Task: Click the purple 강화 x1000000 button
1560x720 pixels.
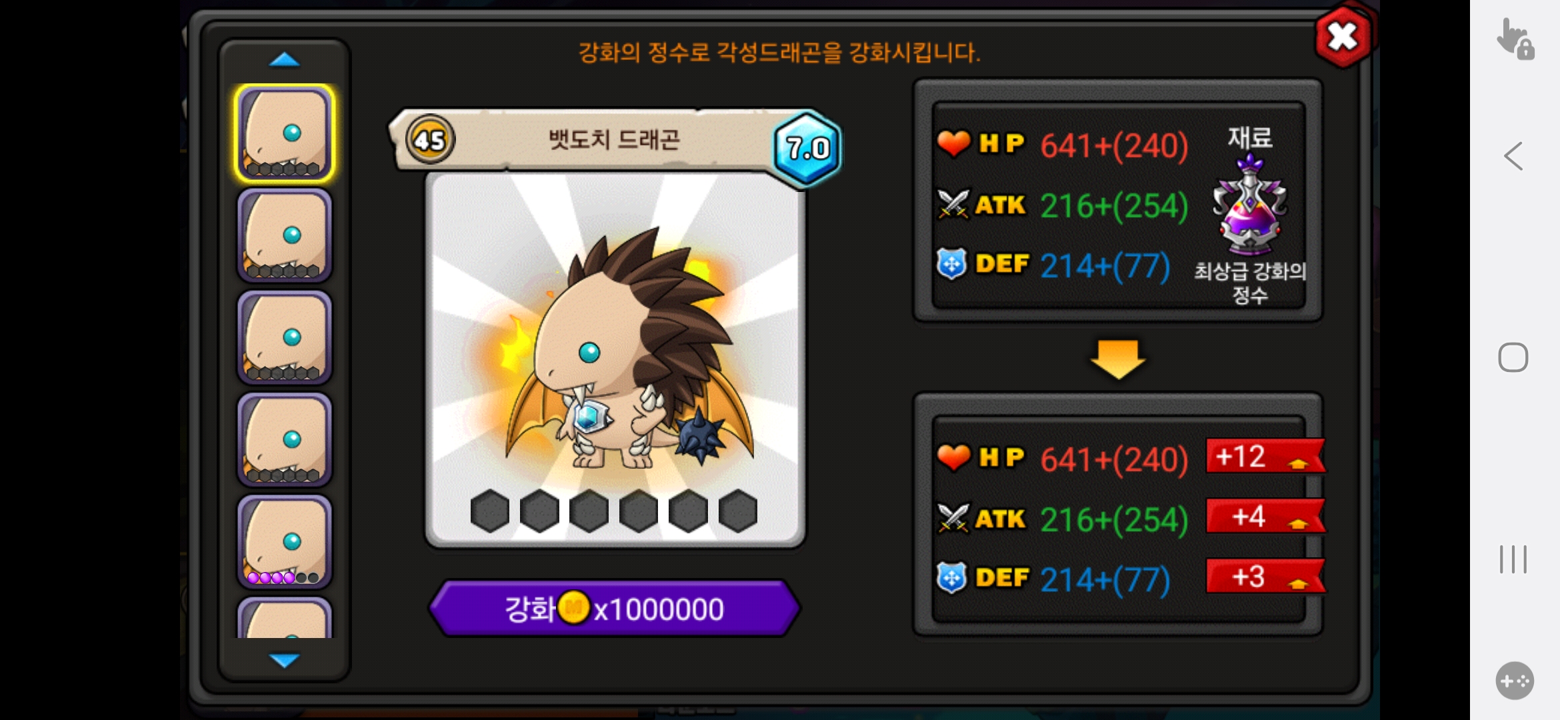Action: coord(614,609)
